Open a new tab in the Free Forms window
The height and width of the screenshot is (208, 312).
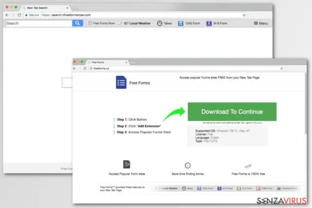point(133,63)
